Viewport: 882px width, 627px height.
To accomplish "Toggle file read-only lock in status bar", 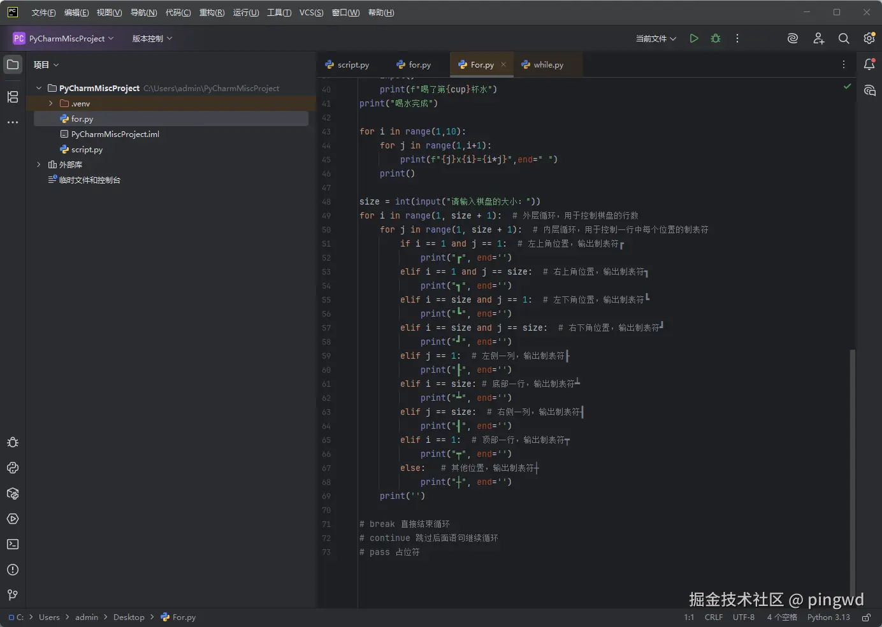I will click(x=866, y=617).
